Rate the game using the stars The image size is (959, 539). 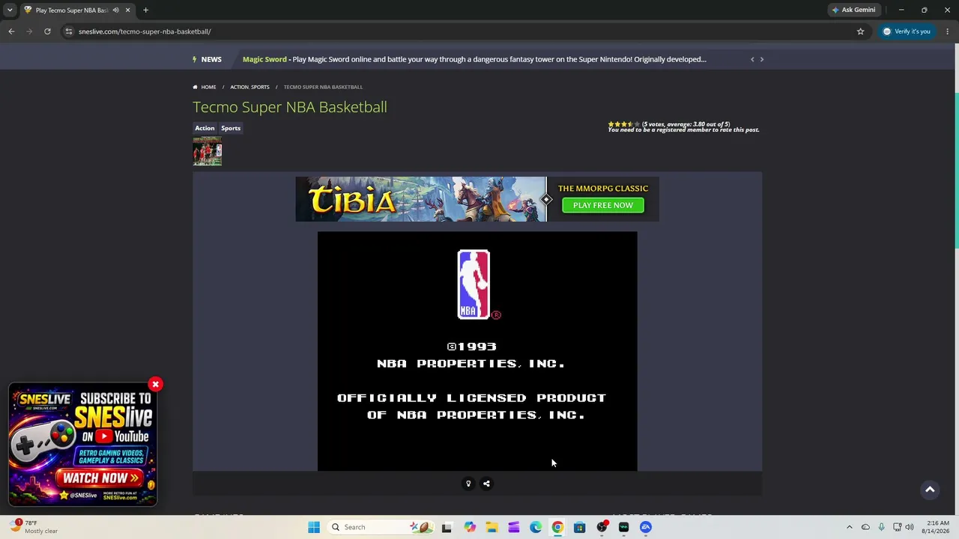623,124
